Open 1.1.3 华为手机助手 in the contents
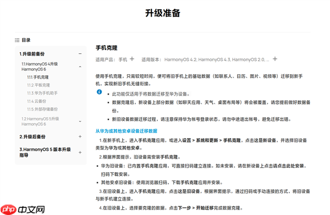Screen dimensions: 330x215 (42, 93)
